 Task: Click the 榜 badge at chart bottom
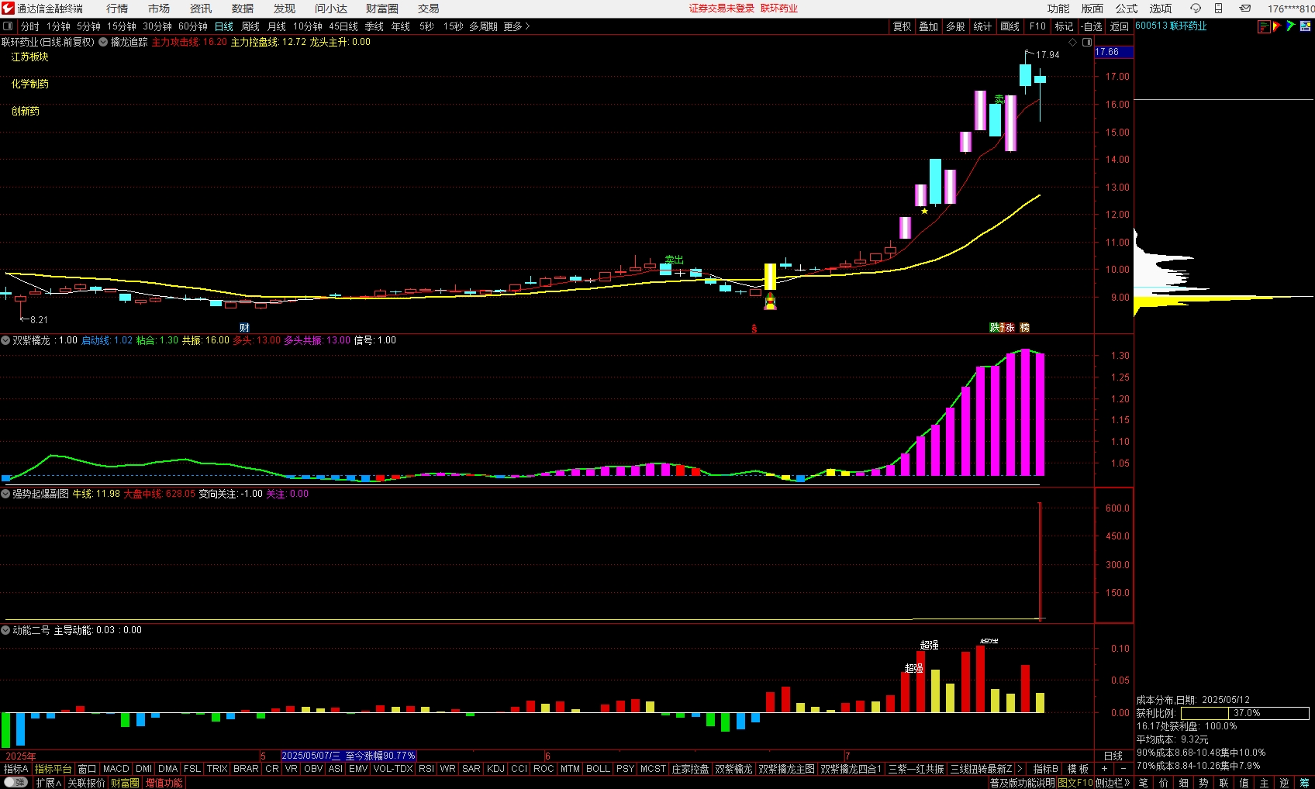click(x=1024, y=328)
